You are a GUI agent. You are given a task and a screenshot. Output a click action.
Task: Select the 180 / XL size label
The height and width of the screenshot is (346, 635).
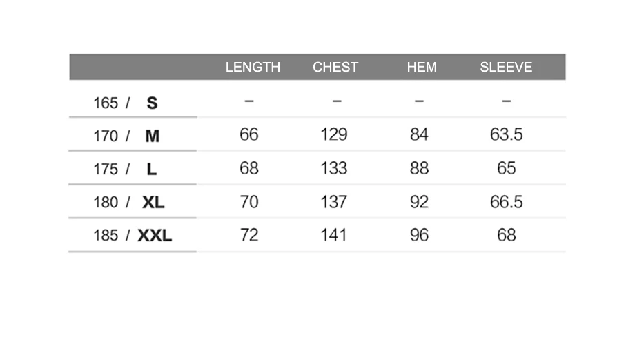129,202
